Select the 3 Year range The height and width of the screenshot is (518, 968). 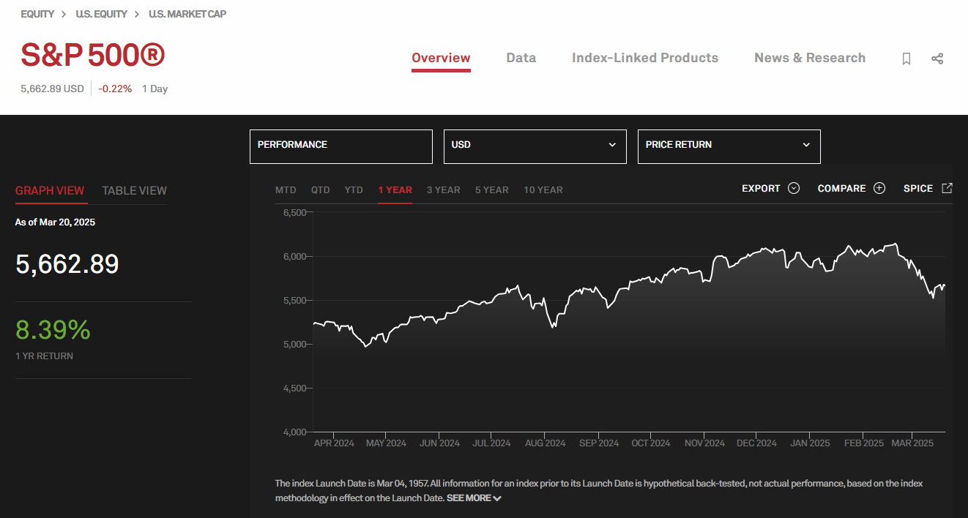444,189
